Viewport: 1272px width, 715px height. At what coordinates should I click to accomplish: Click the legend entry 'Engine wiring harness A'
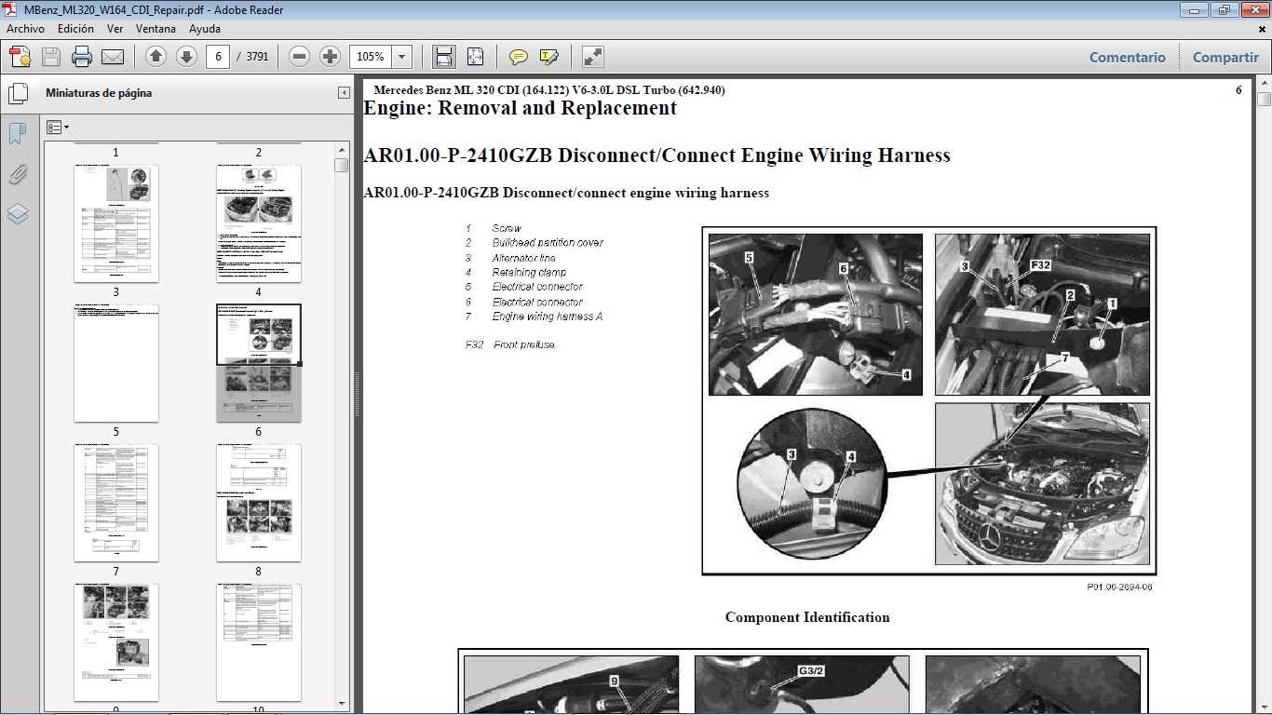click(547, 317)
